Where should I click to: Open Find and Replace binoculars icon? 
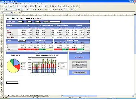coord(64,6)
